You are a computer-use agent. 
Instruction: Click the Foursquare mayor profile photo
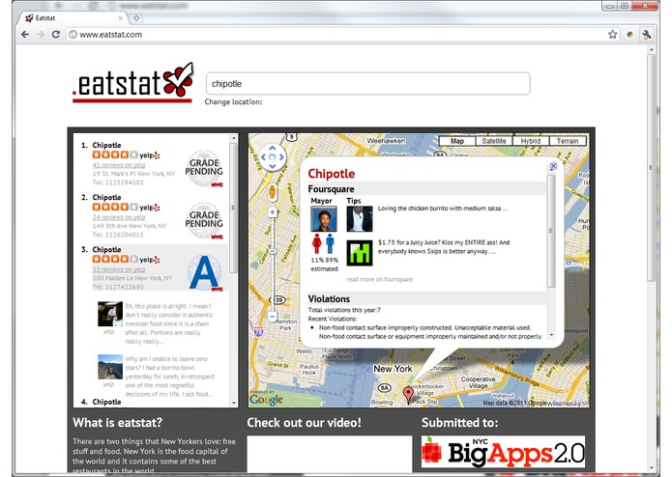(x=324, y=218)
